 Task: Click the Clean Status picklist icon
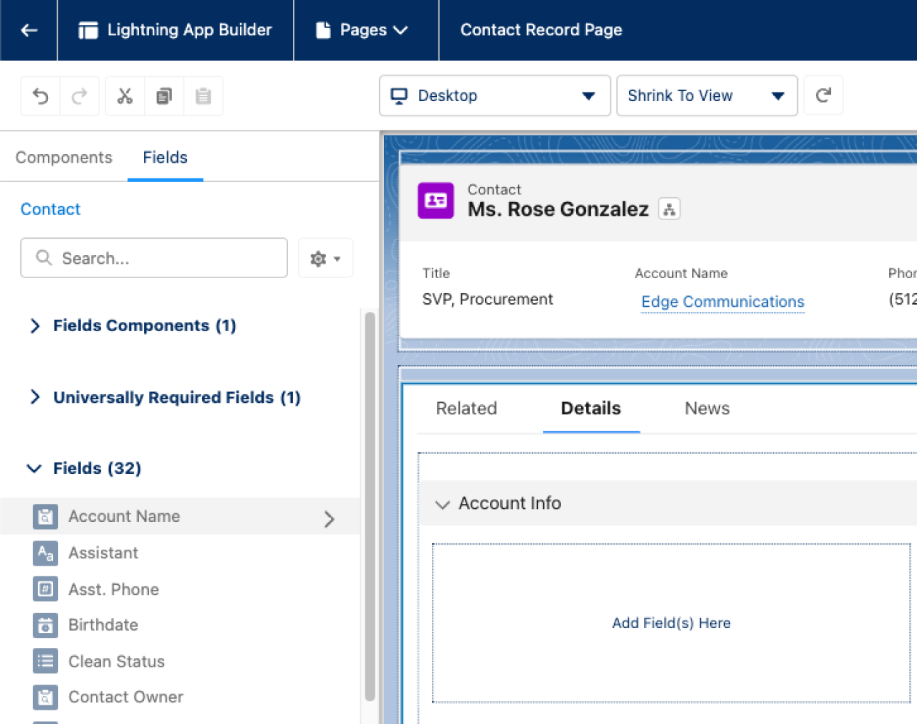click(x=45, y=661)
